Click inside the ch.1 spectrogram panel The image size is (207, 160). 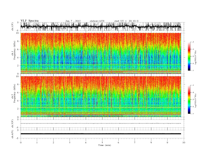point(101,53)
